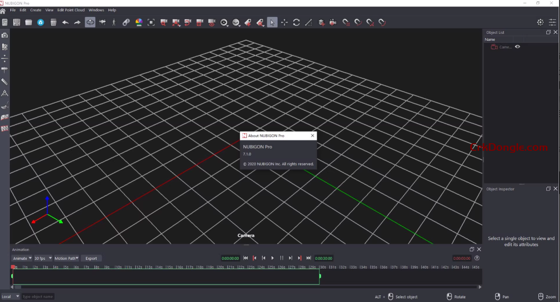Image resolution: width=560 pixels, height=302 pixels.
Task: Click the settings gear in the toolbar
Action: (540, 22)
